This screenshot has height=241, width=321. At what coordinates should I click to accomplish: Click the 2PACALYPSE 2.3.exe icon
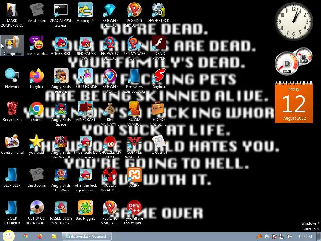[x=61, y=15]
